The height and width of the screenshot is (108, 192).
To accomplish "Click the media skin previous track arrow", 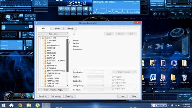I will coord(150,46).
